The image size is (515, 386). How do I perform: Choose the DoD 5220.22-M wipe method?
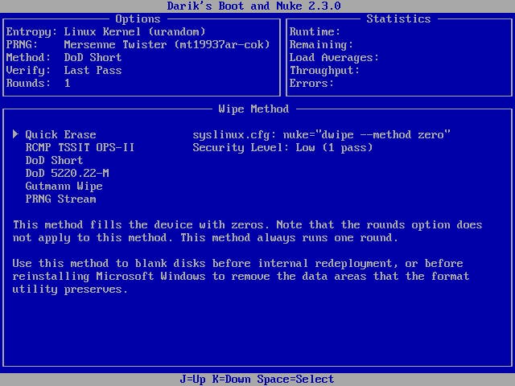67,173
